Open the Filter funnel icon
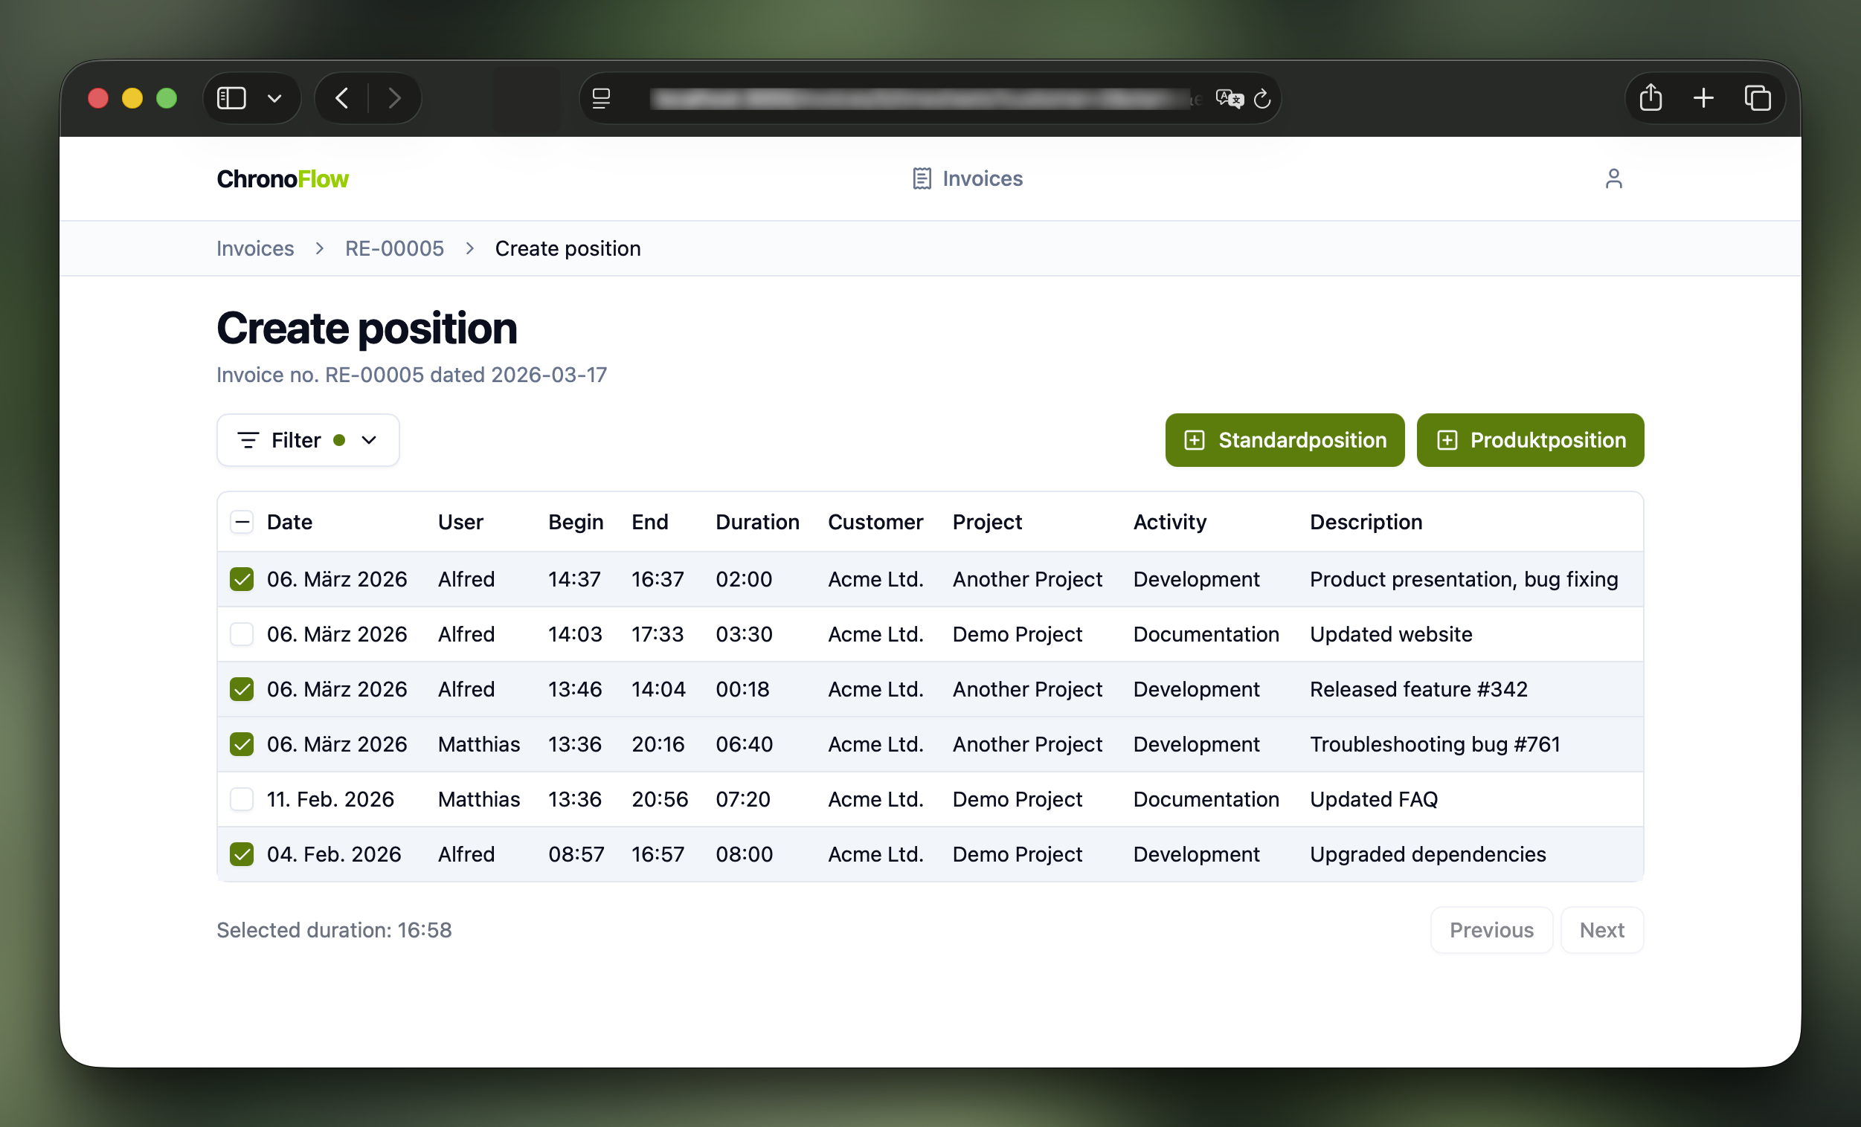The height and width of the screenshot is (1127, 1861). coord(248,440)
